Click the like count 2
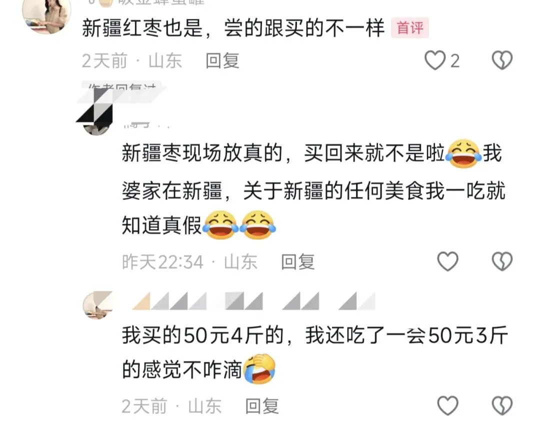Screen dimensions: 540x432 click(x=455, y=61)
